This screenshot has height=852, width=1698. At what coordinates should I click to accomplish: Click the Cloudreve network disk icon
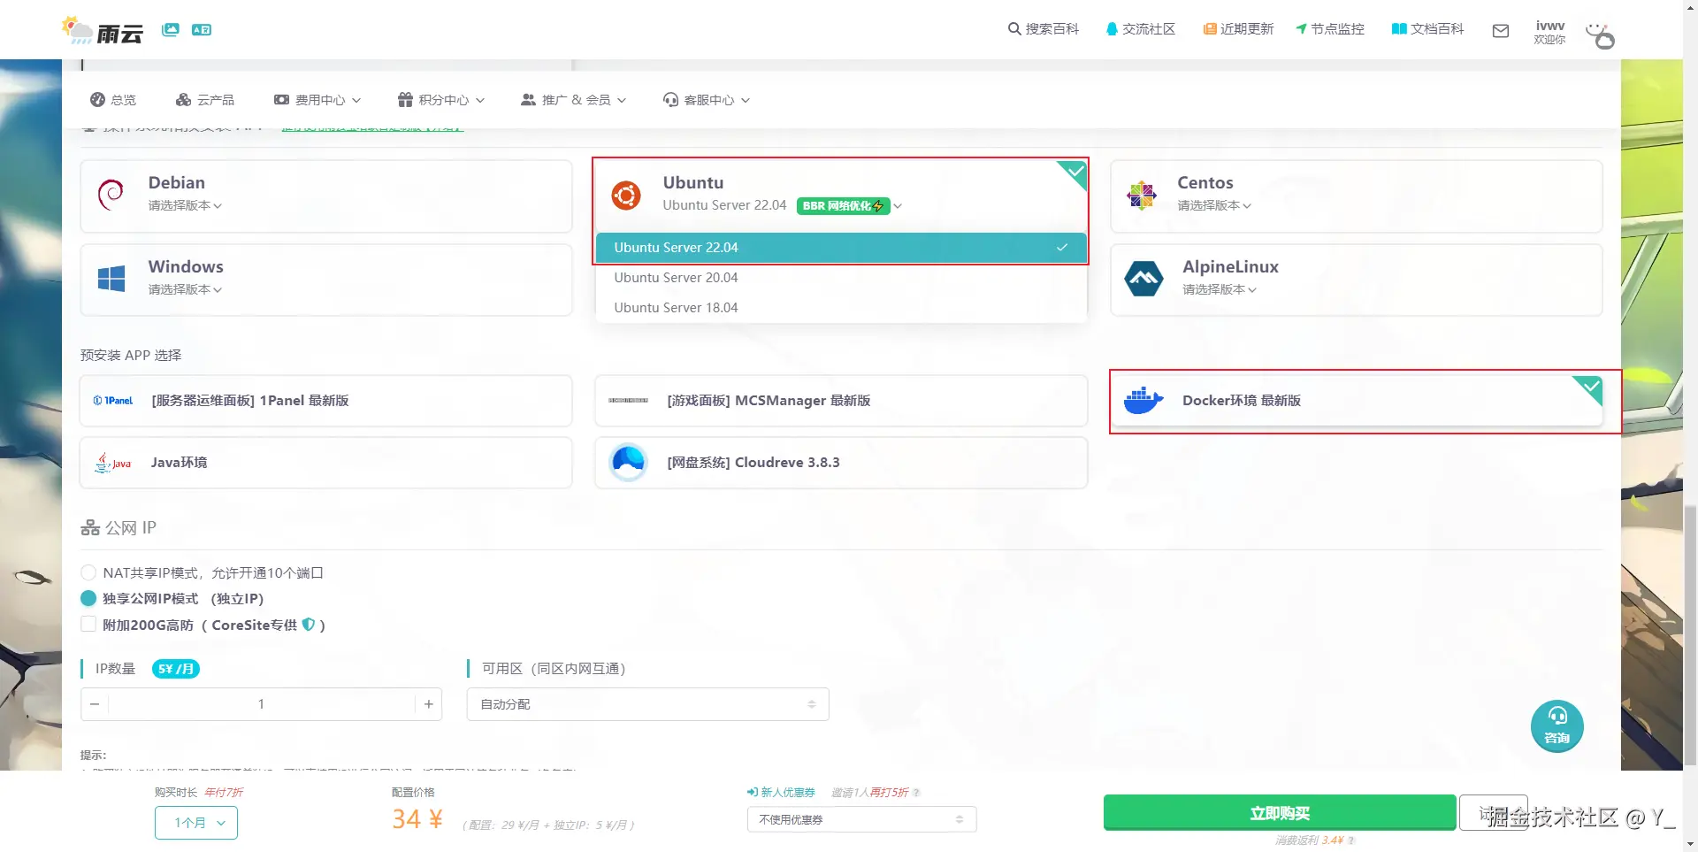click(628, 462)
